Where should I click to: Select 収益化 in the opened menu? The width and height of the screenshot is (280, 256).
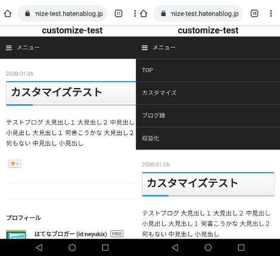click(x=208, y=138)
